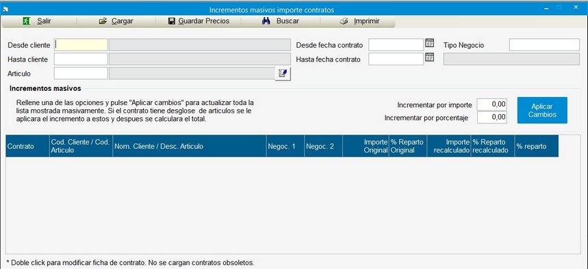The width and height of the screenshot is (588, 269).
Task: Click the % reparto column header
Action: click(x=537, y=146)
